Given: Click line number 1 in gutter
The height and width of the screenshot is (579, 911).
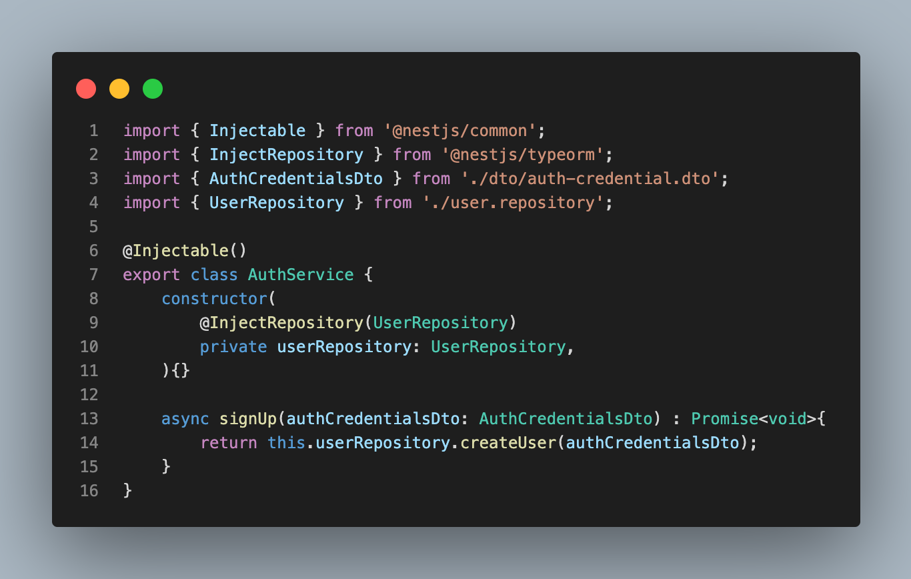Looking at the screenshot, I should click(93, 131).
